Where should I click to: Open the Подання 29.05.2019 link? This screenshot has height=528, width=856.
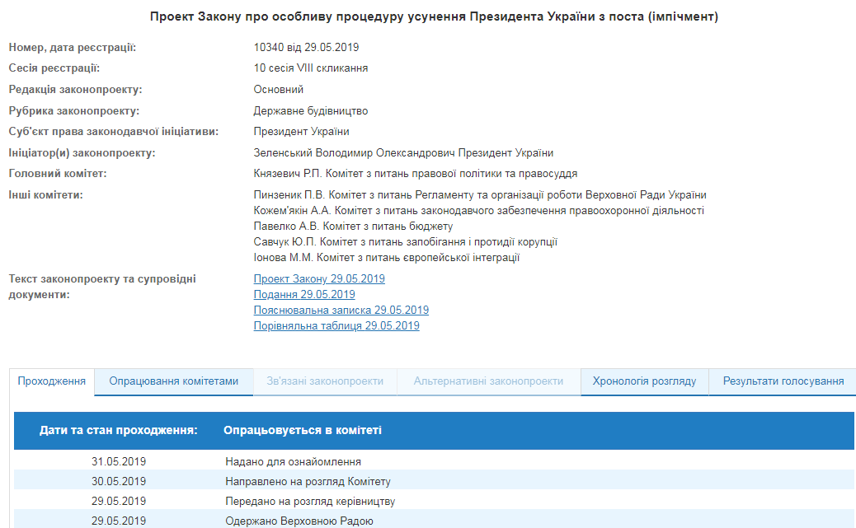coord(304,295)
